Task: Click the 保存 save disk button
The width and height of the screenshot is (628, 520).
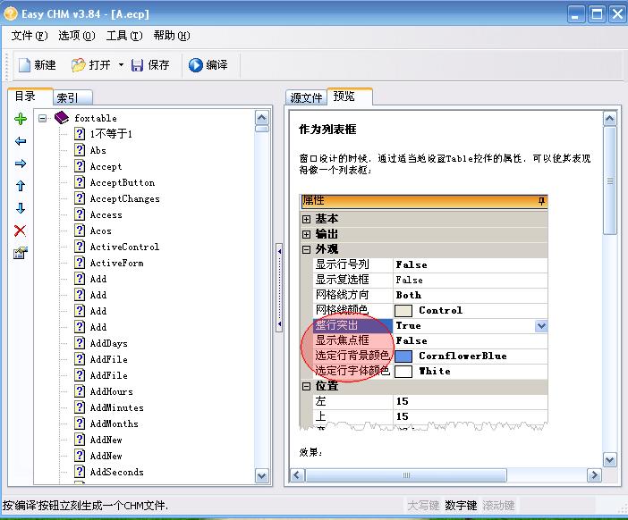Action: 150,65
